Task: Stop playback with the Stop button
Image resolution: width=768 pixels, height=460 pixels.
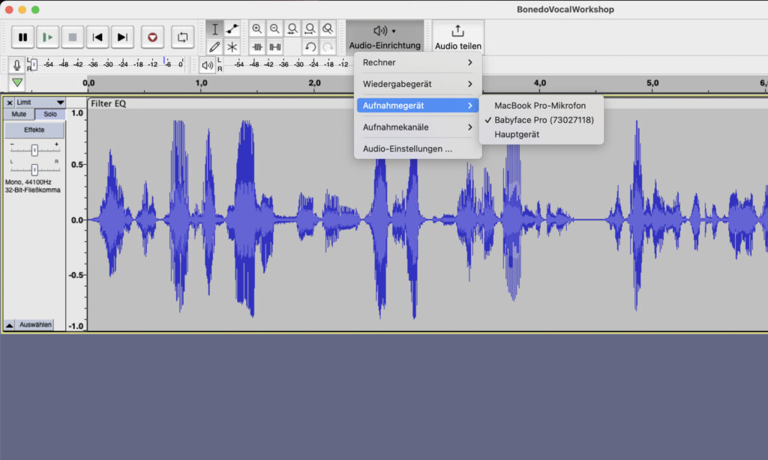Action: click(x=73, y=37)
